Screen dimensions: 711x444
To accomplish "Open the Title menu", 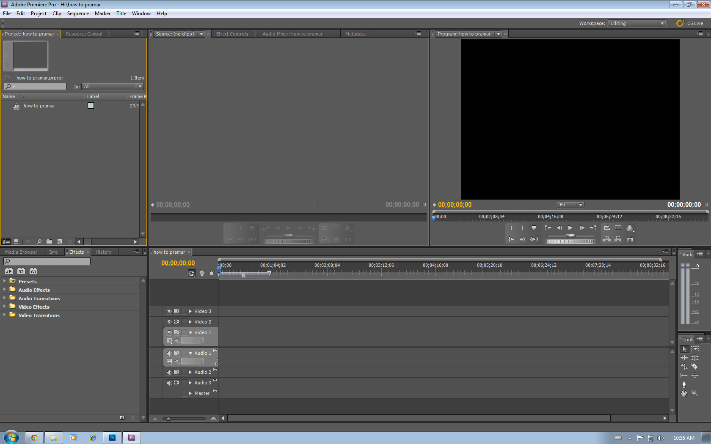I will point(121,14).
